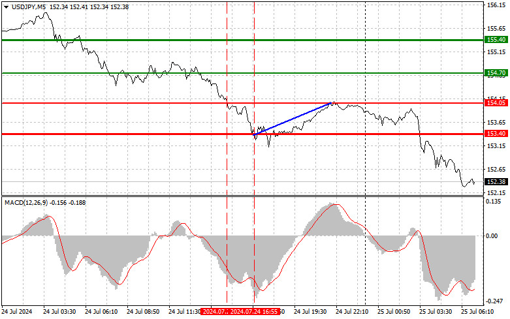The image size is (510, 319).
Task: Select the green 155.40 price level label
Action: click(x=496, y=40)
